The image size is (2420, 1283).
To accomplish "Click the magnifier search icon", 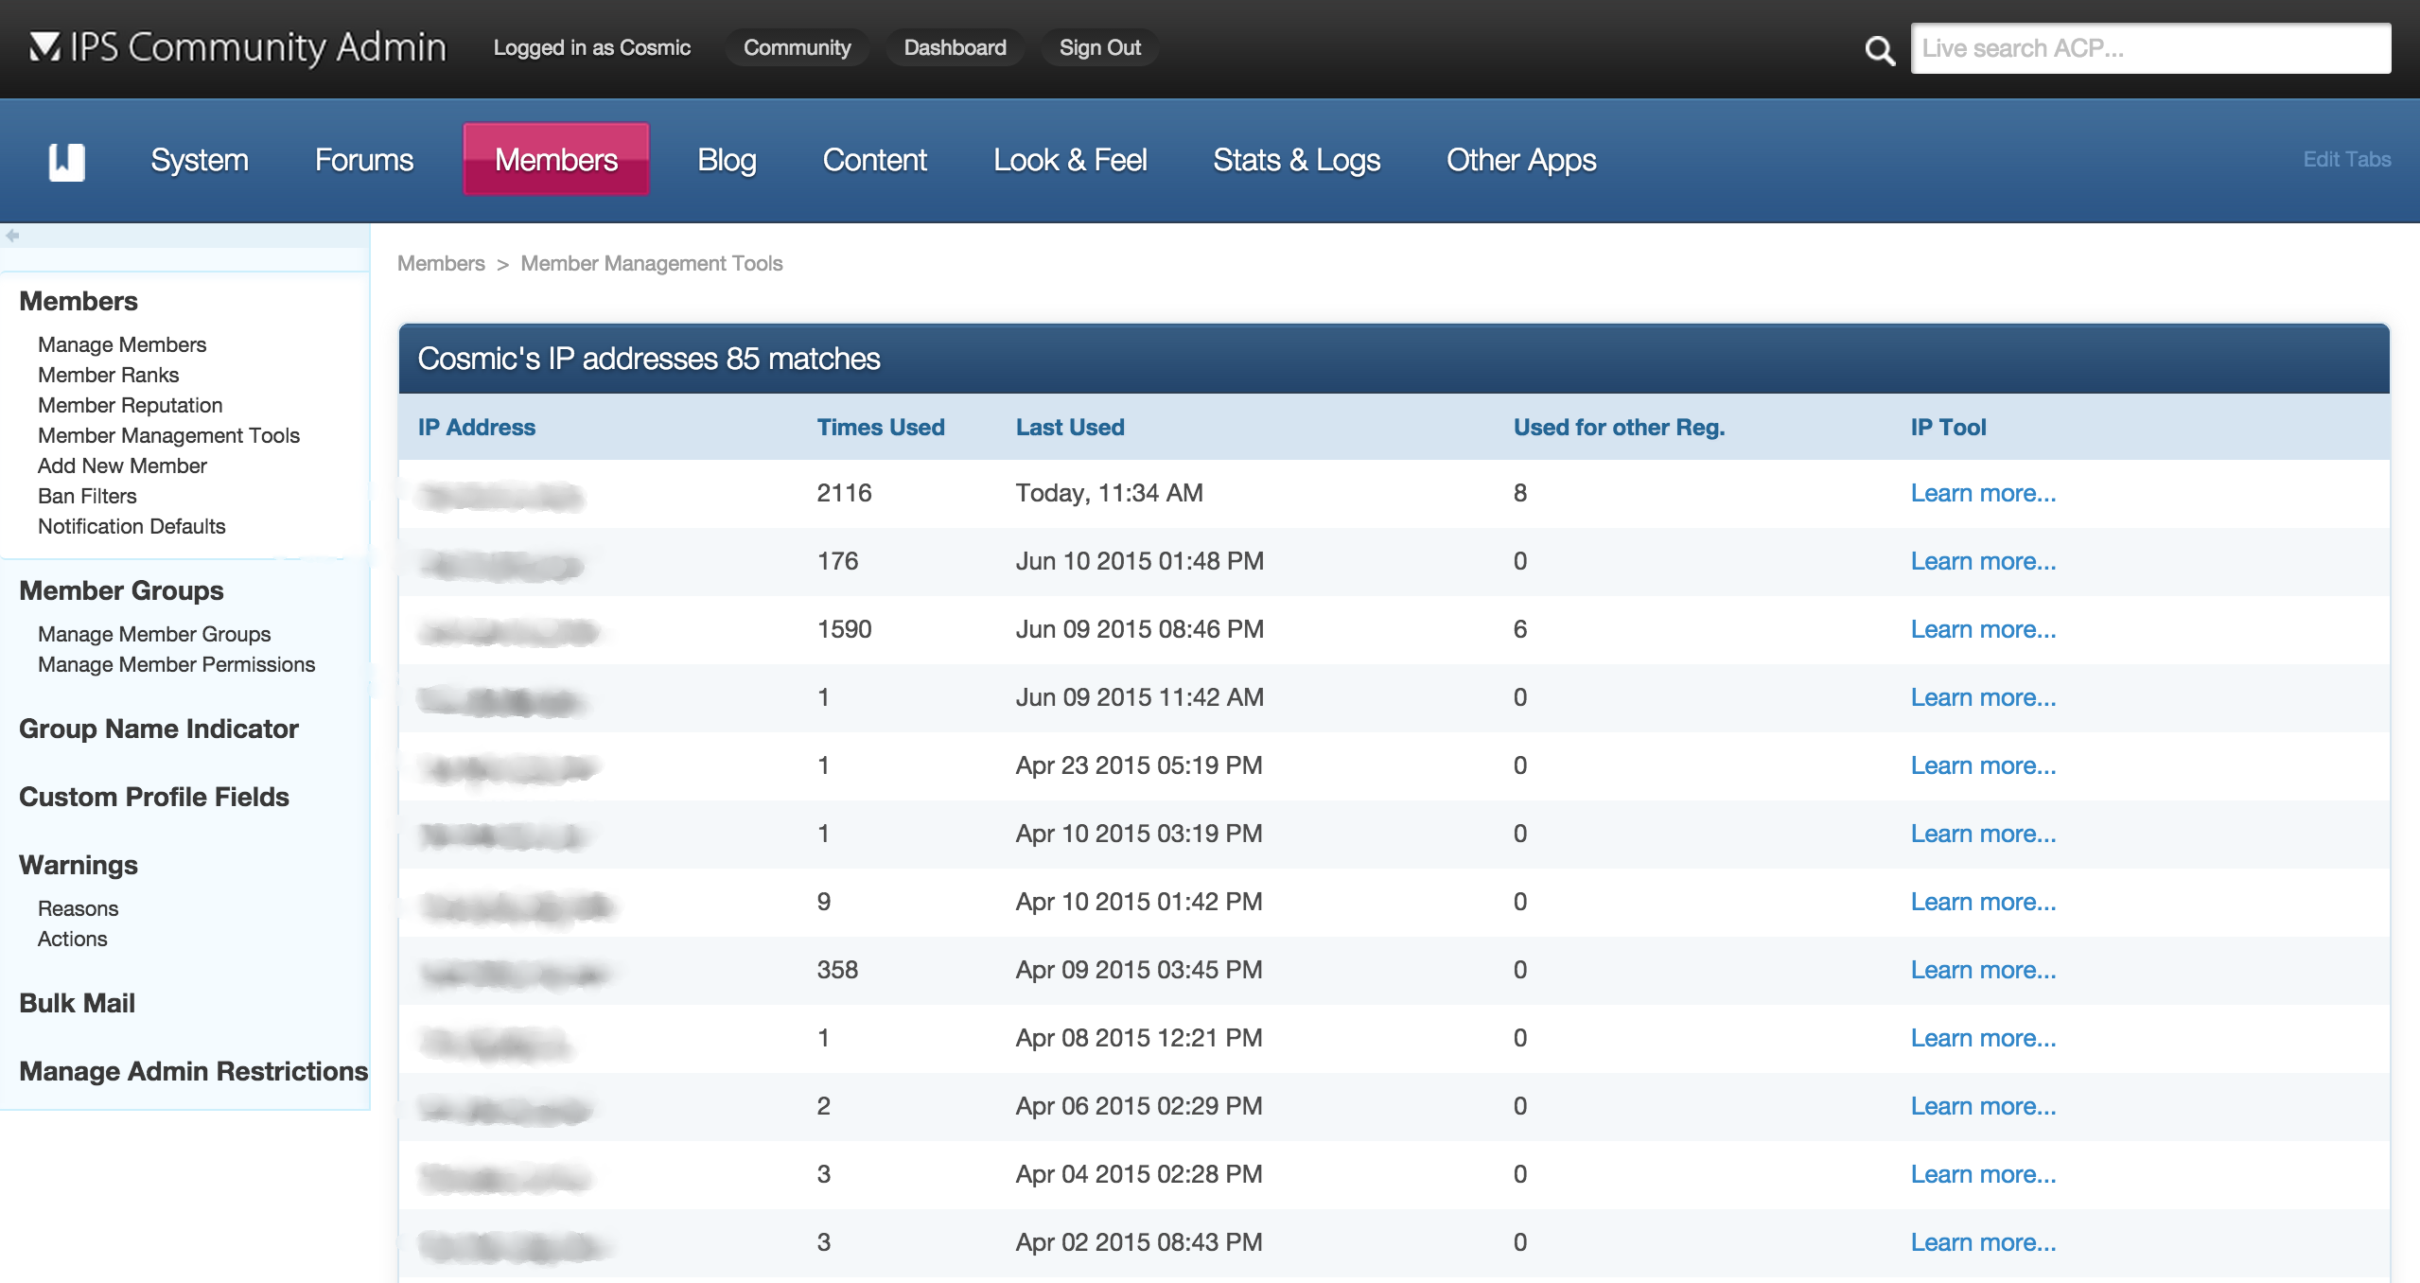I will point(1880,49).
